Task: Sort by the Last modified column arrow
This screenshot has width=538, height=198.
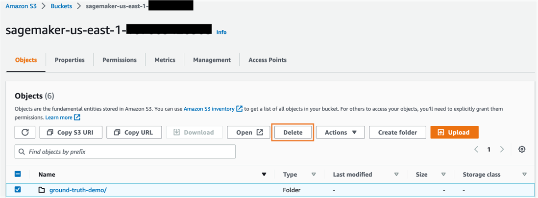Action: (x=396, y=175)
